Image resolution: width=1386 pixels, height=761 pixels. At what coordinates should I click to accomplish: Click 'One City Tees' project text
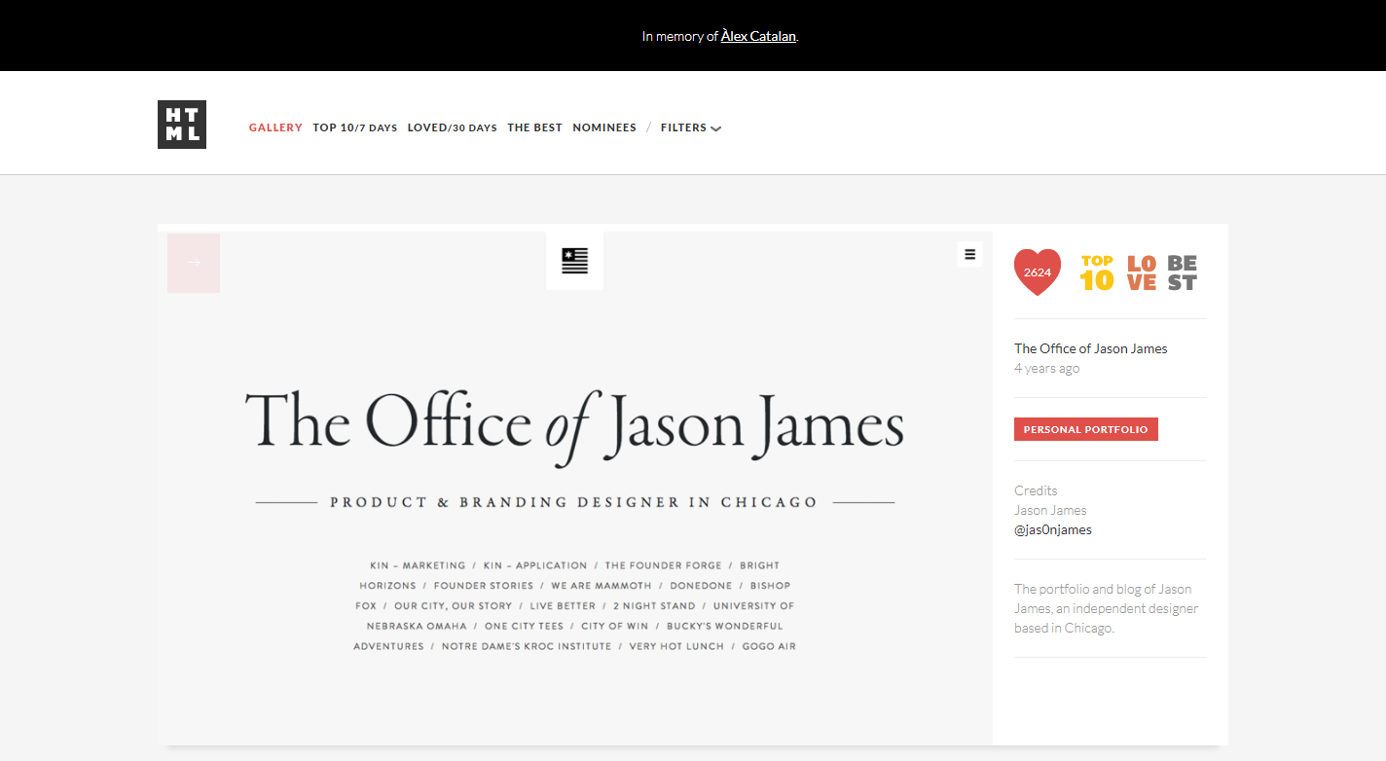[524, 627]
